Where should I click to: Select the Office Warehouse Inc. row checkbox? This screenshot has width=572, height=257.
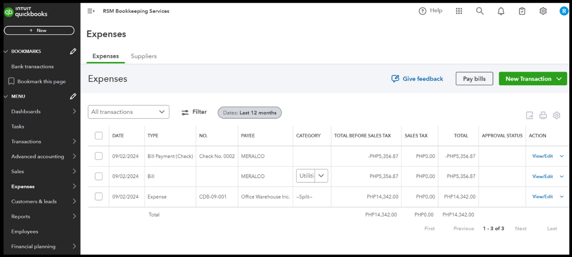coord(99,196)
